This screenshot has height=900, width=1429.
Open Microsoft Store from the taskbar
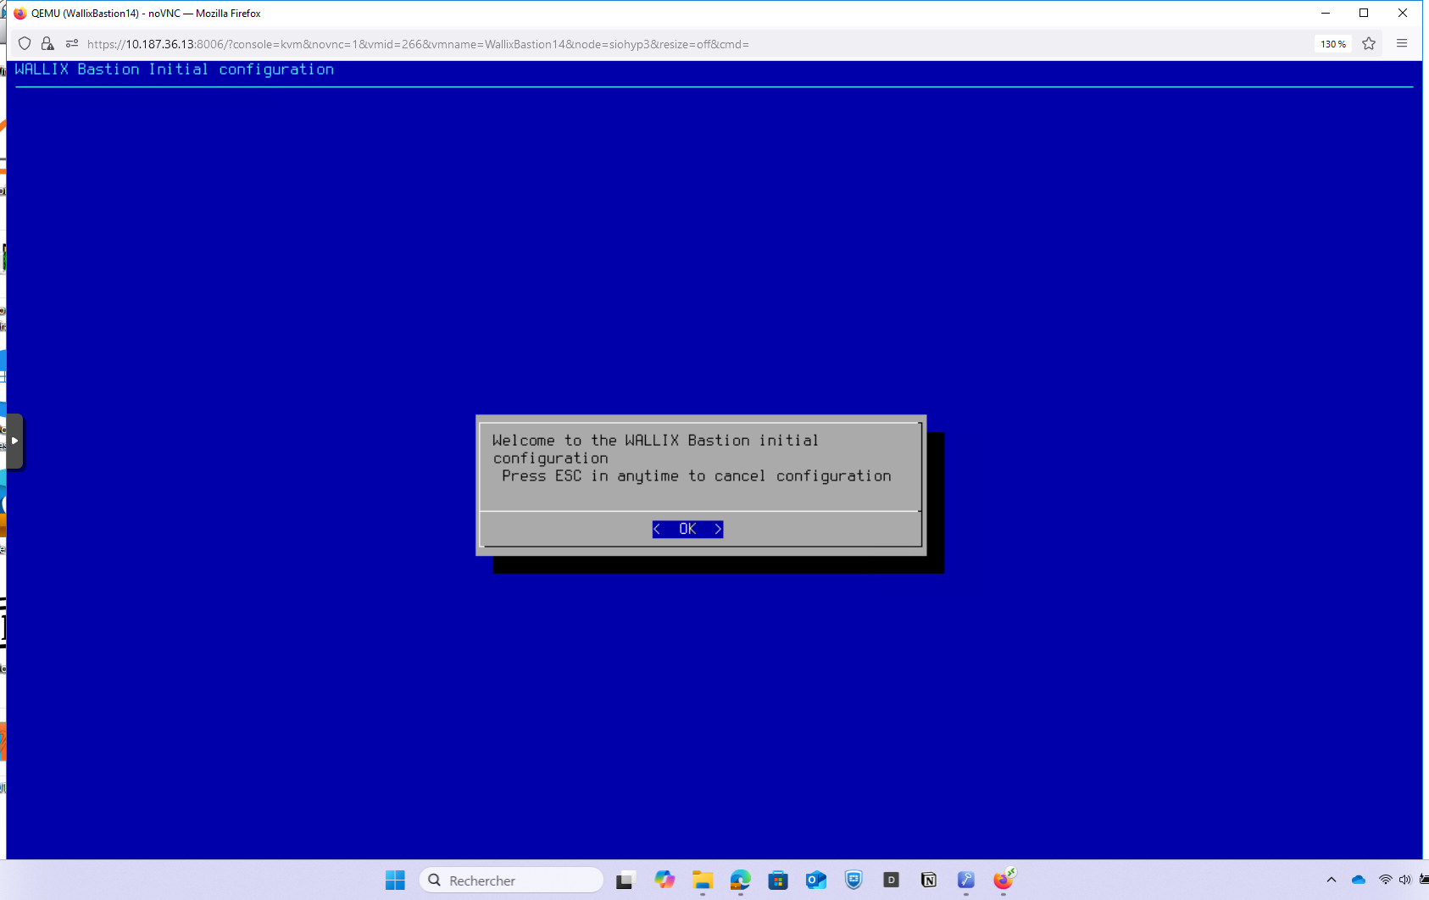coord(778,881)
